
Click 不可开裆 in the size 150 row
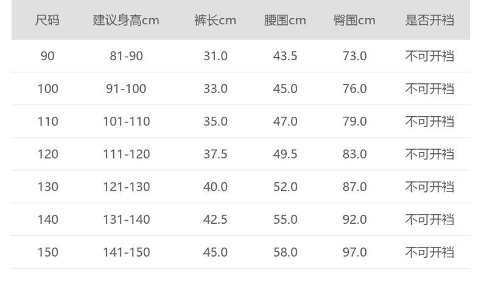tap(430, 252)
